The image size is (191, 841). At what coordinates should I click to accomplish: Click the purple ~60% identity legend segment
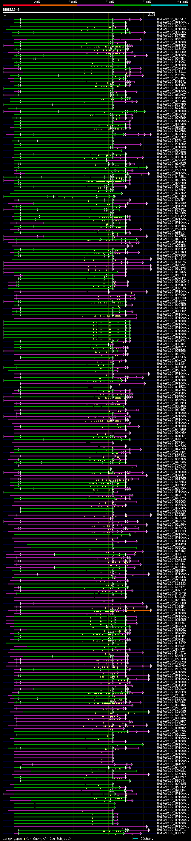point(96,5)
